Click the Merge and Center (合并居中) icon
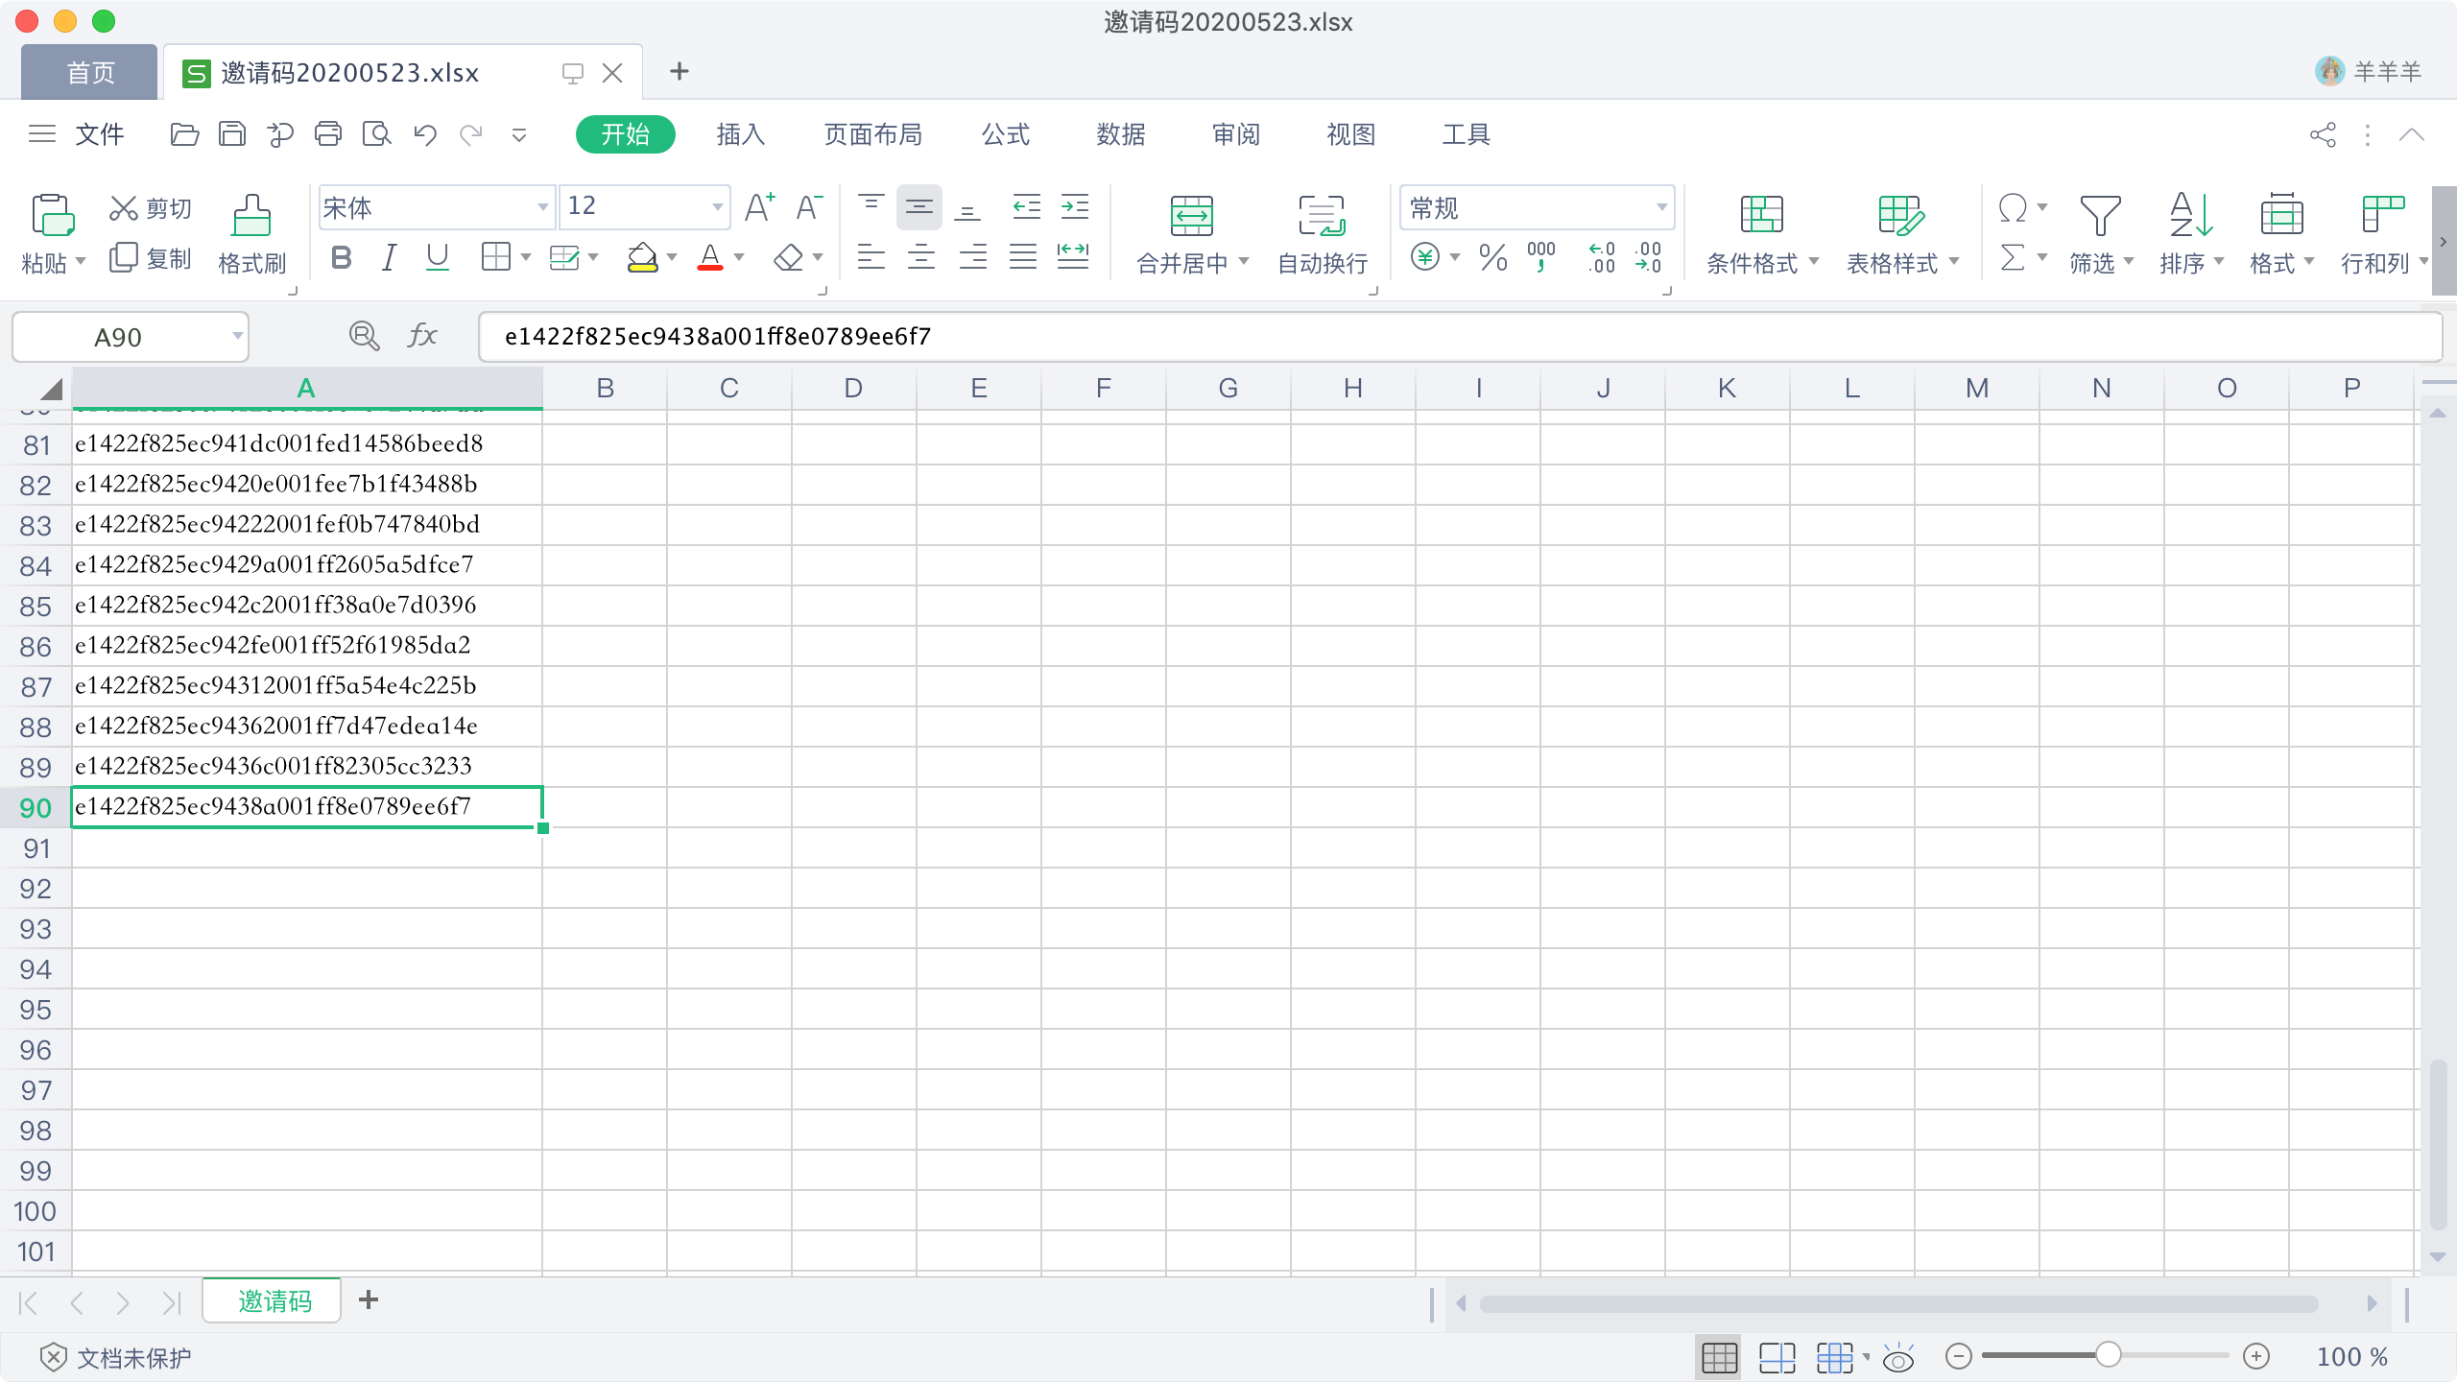 pos(1191,216)
